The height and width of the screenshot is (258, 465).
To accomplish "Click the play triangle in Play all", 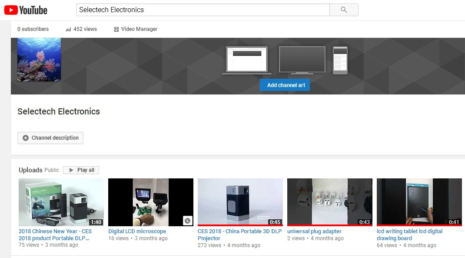I will (x=71, y=170).
